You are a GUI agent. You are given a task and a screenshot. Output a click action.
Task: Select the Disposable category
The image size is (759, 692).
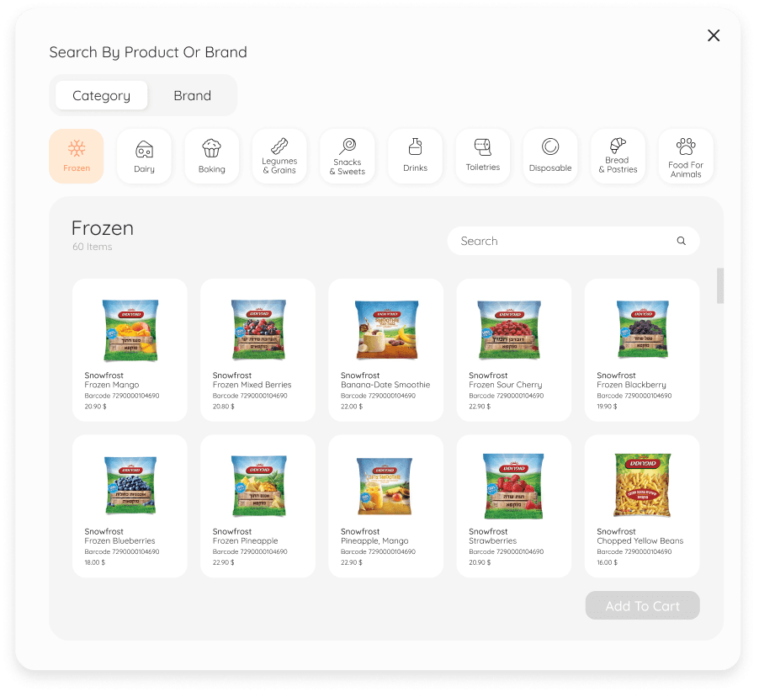point(550,156)
